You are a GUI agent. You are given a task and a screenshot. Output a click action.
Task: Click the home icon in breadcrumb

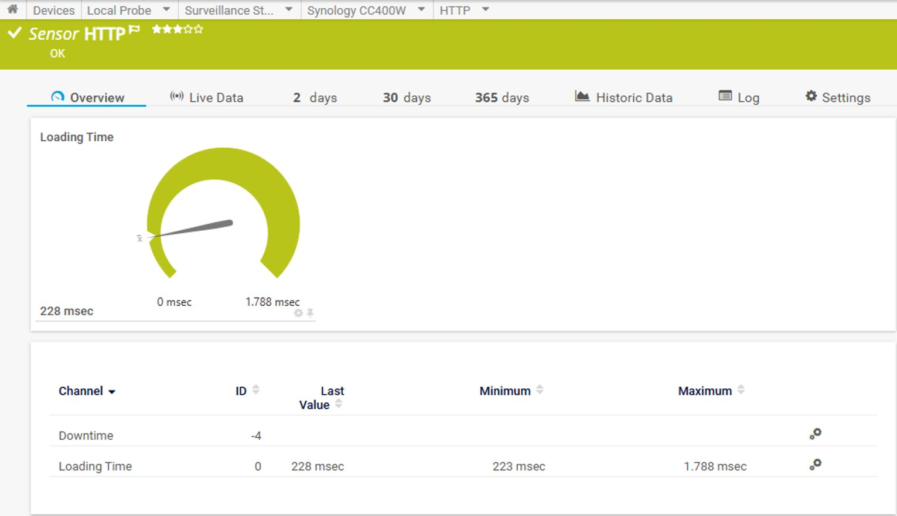click(x=12, y=9)
